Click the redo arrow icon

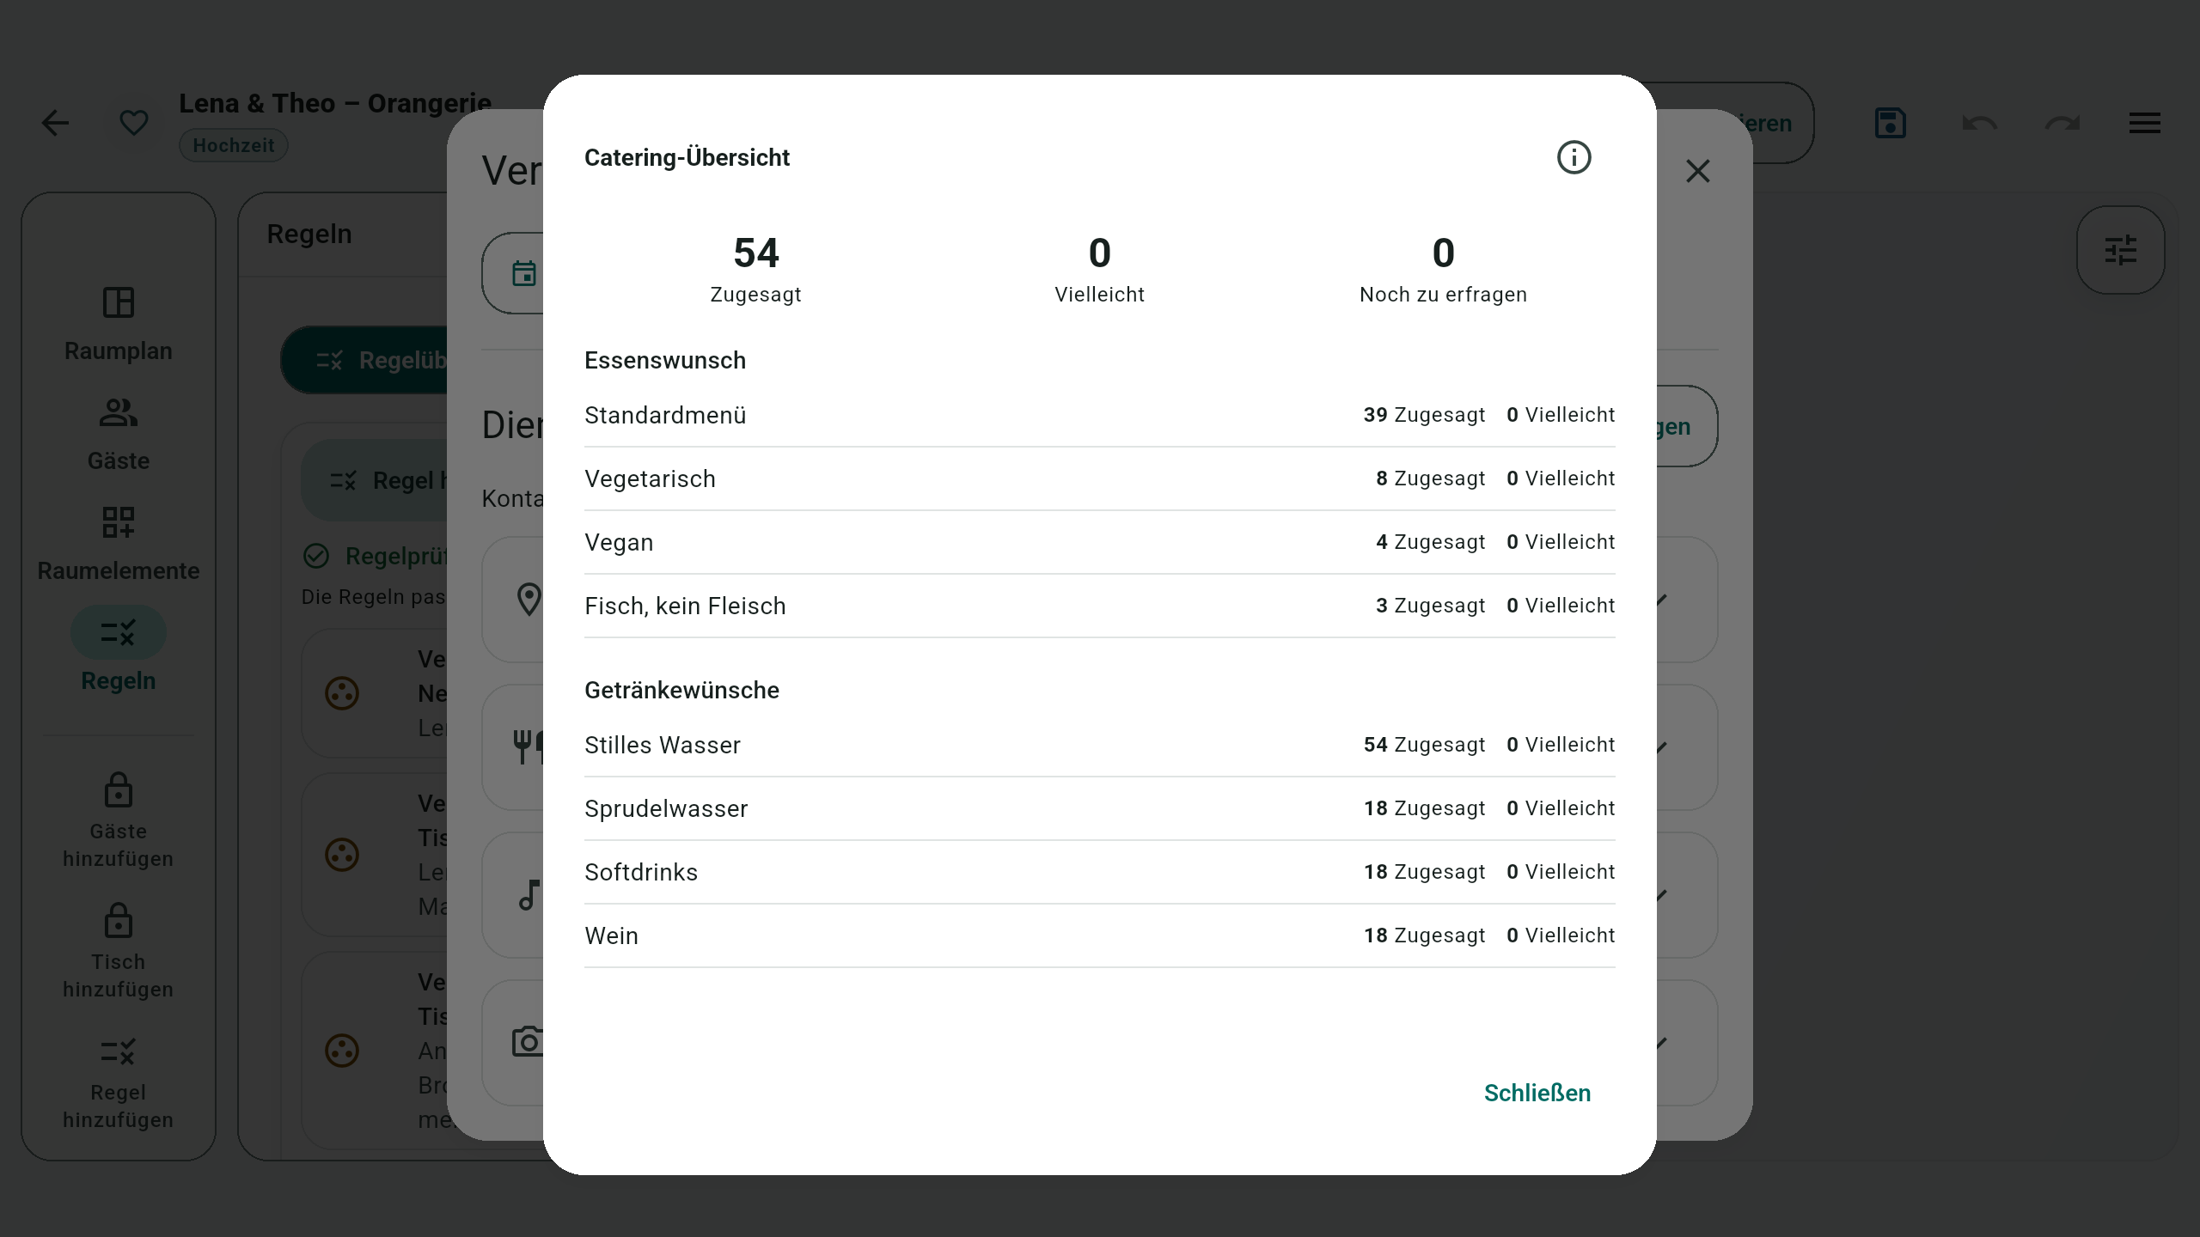tap(2062, 123)
